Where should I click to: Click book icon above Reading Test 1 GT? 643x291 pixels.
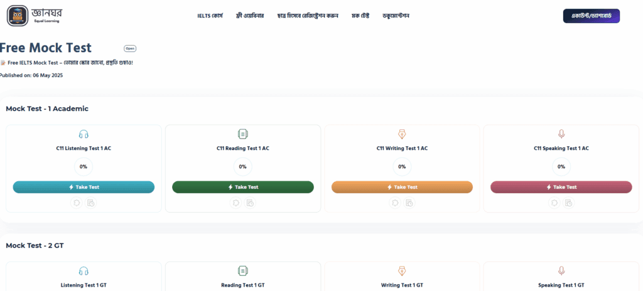(243, 271)
